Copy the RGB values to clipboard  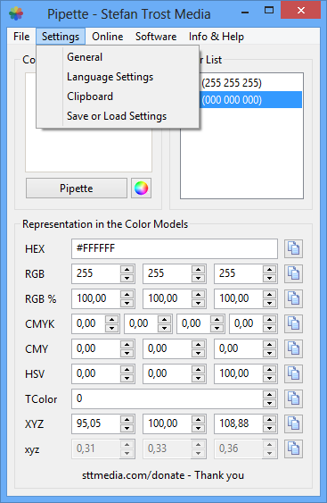(293, 273)
